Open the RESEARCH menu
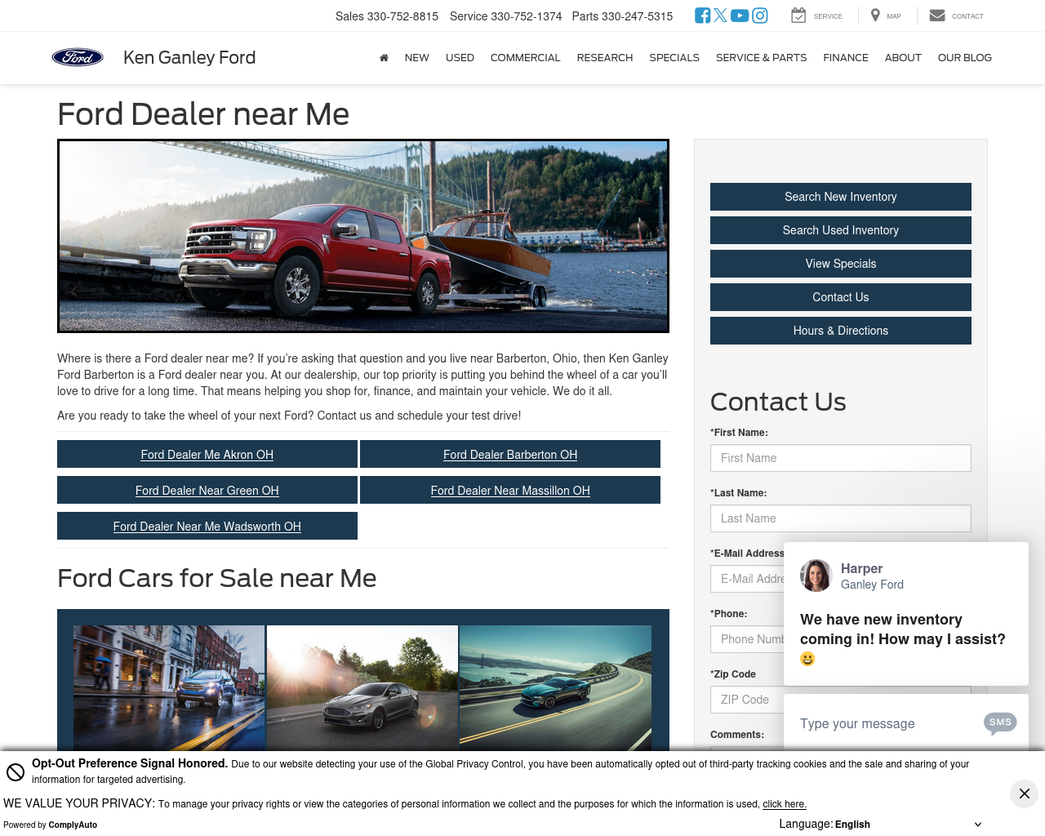The width and height of the screenshot is (1045, 836). 605,58
